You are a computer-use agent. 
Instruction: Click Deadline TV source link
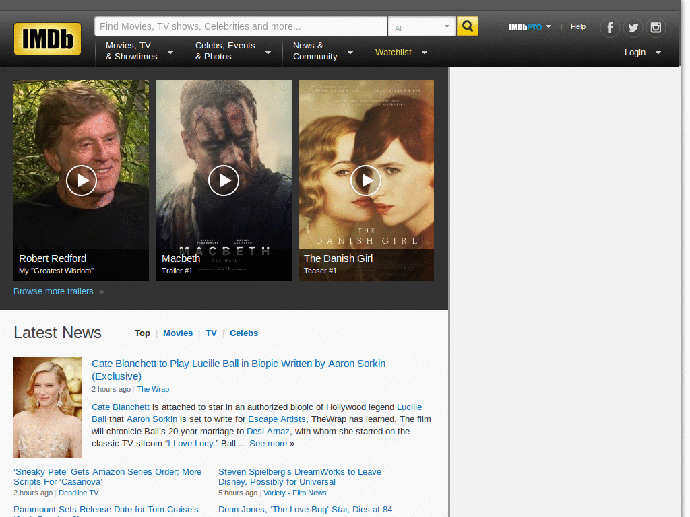79,493
